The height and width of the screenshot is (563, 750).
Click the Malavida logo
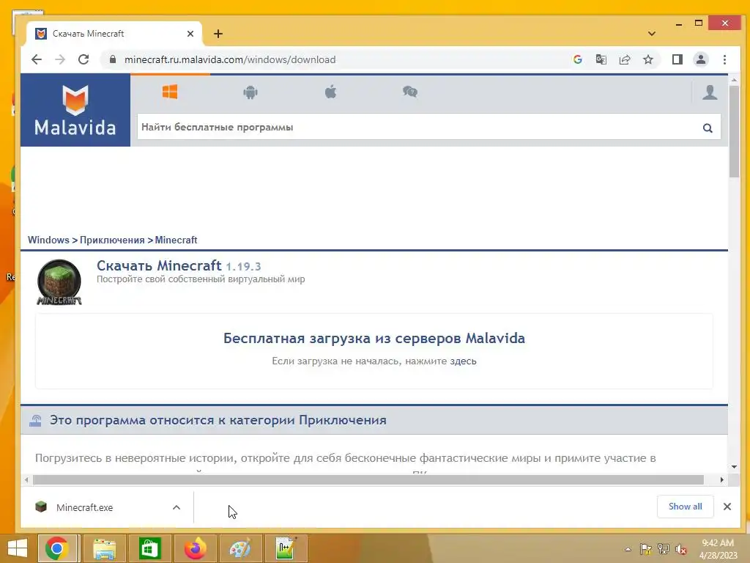[x=75, y=110]
